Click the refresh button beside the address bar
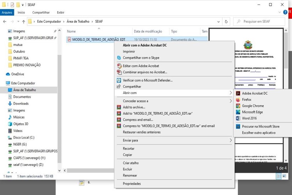Viewport: 292px width, 195px height. point(226,21)
